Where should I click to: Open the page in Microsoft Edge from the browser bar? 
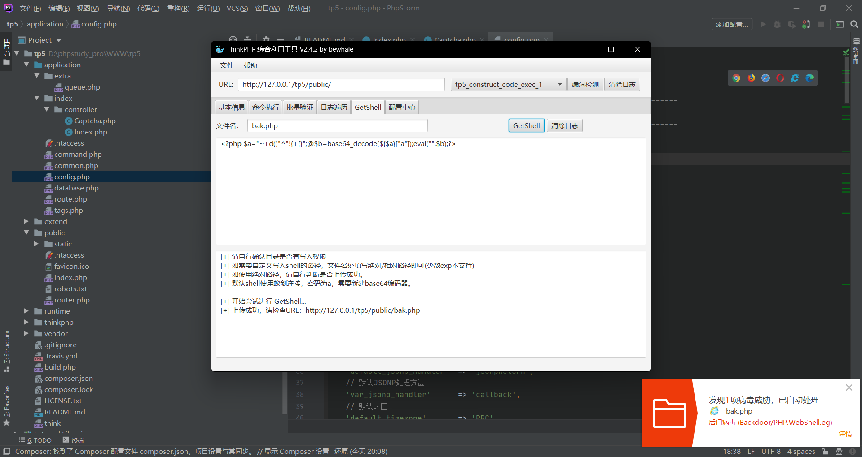(x=810, y=78)
